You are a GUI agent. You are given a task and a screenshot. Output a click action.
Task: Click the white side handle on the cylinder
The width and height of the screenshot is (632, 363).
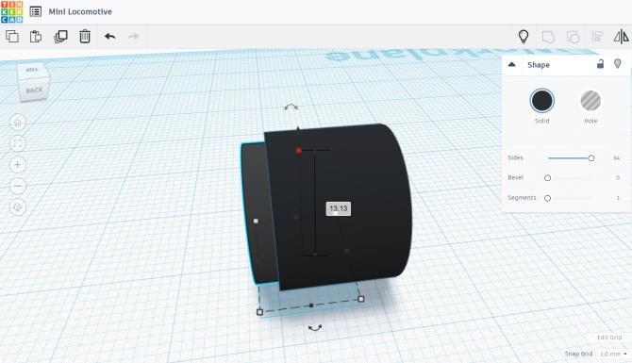[x=256, y=222]
